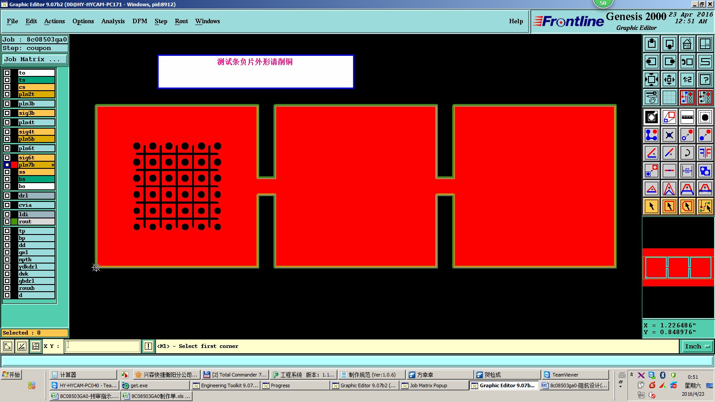Open the 计算器 taskbar item
This screenshot has height=402, width=715.
(83, 375)
